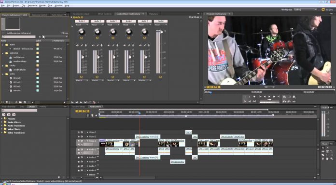Open Audio 2 output Master dropdown

pyautogui.click(x=98, y=80)
